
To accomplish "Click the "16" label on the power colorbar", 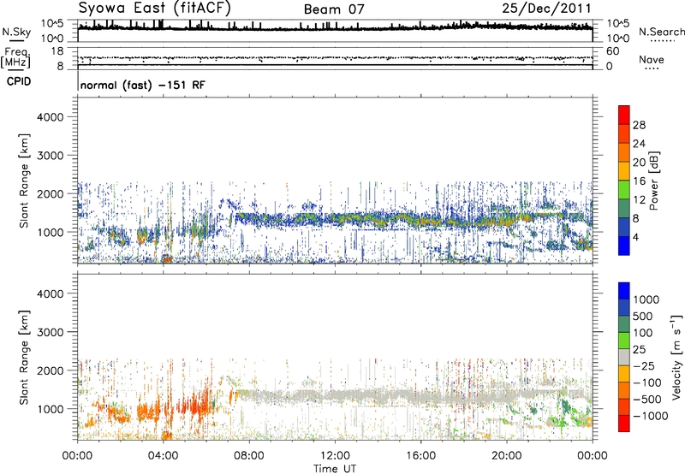I will 639,181.
